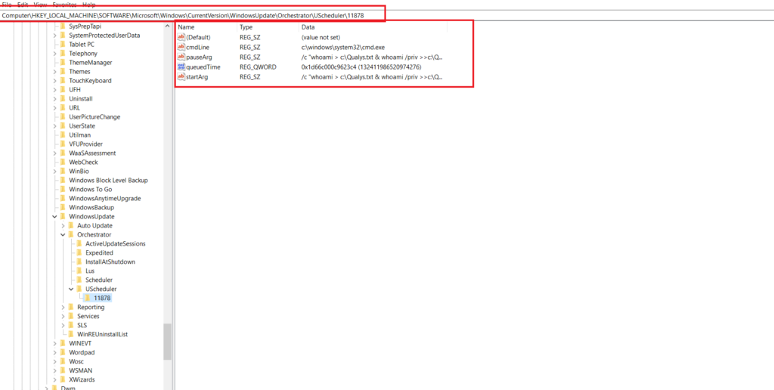Click the registry path address bar
The image size is (774, 390).
[387, 15]
